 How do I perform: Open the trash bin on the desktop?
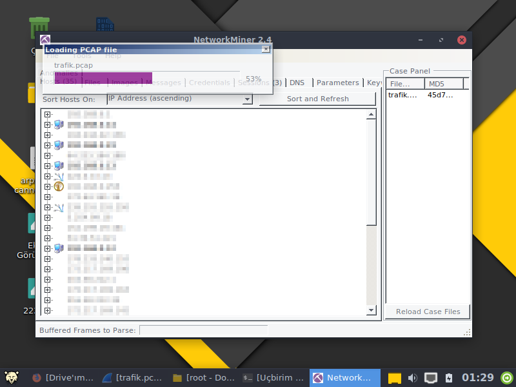click(x=39, y=28)
